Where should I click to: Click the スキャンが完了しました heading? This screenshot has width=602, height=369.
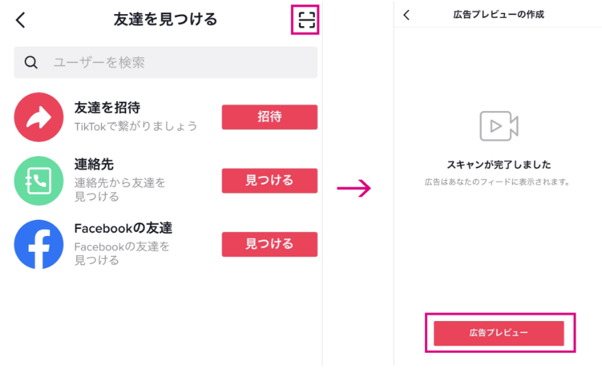pyautogui.click(x=499, y=165)
